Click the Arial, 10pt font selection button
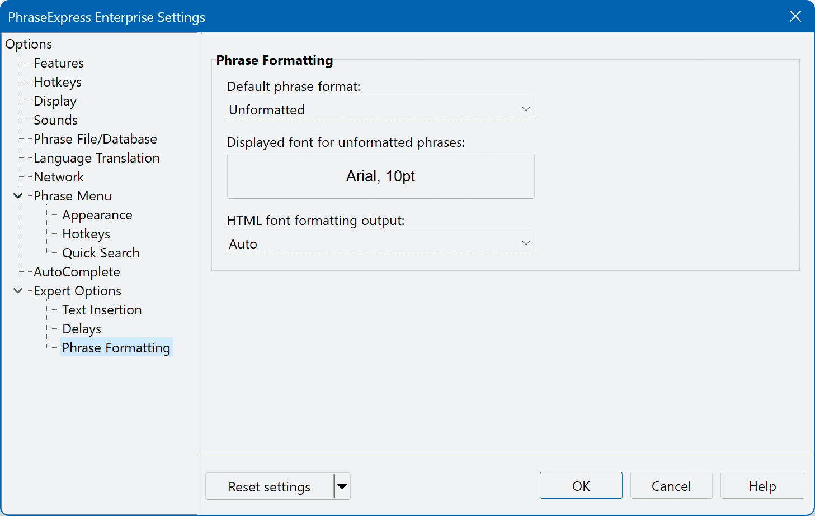The image size is (815, 516). [x=380, y=176]
